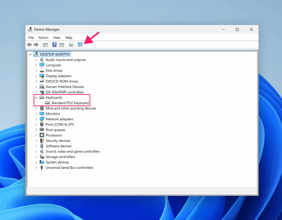Click the IDE ATA/ATAPI controllers icon
This screenshot has height=220, width=282.
42,92
